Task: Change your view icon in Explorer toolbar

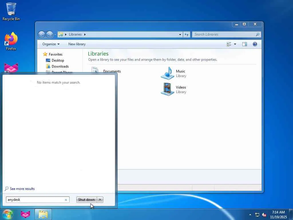Action: coord(229,44)
